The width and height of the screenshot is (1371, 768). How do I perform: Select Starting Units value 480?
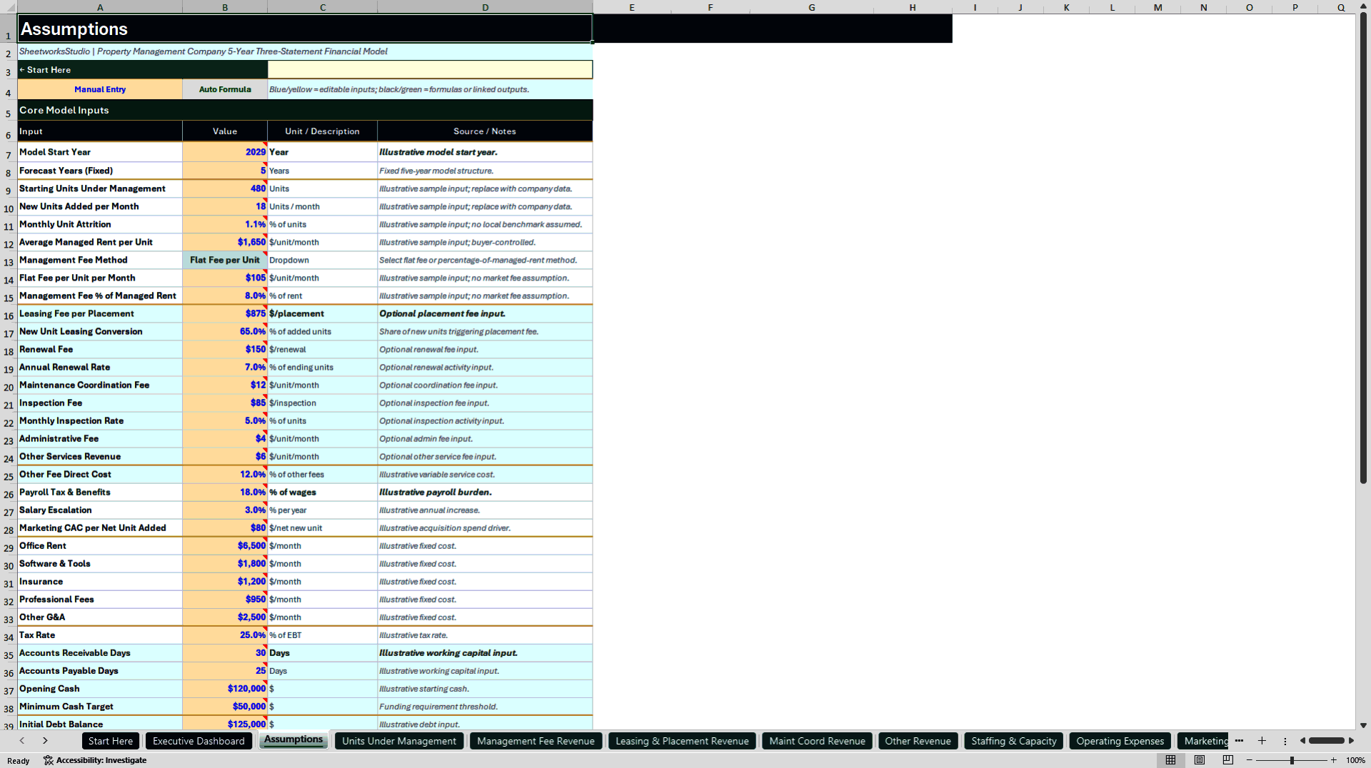[x=225, y=188]
